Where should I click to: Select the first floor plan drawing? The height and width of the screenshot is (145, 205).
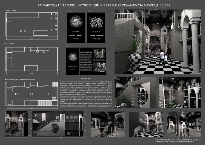(32, 24)
